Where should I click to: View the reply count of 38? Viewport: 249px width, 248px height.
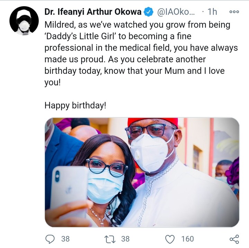coord(65,239)
